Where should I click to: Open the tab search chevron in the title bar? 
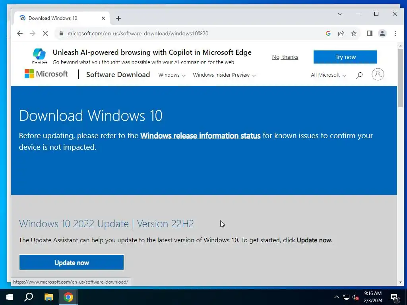[x=339, y=14]
